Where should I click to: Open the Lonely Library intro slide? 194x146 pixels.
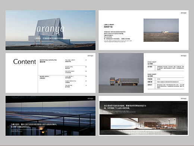pos(144,30)
